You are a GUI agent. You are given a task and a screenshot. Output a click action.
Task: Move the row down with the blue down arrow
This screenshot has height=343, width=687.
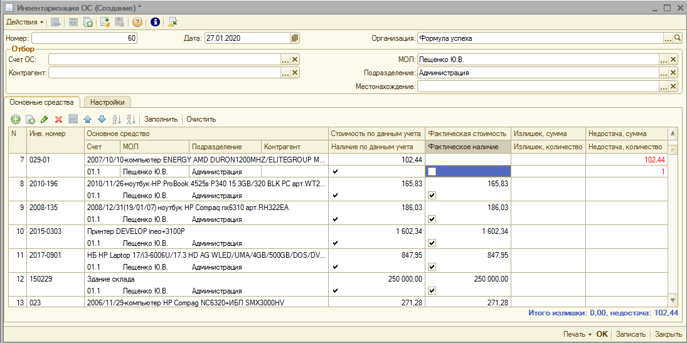click(101, 119)
